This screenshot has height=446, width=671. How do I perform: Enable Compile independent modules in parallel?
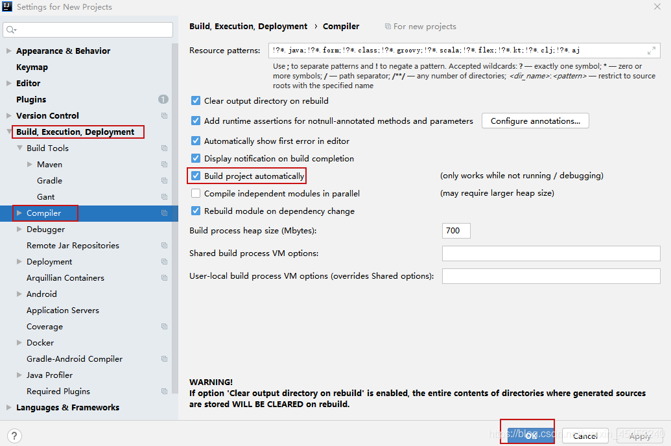[x=196, y=193]
